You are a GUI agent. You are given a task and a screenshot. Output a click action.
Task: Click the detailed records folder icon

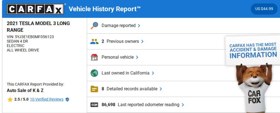[x=94, y=89]
